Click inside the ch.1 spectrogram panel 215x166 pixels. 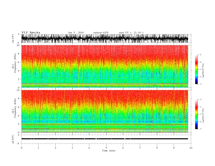point(105,66)
